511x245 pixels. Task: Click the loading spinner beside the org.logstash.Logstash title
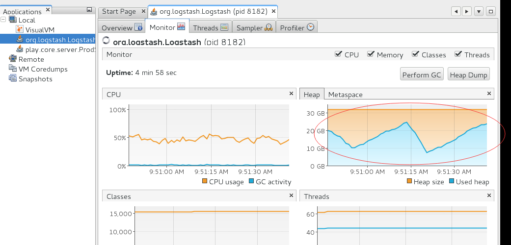(x=106, y=41)
